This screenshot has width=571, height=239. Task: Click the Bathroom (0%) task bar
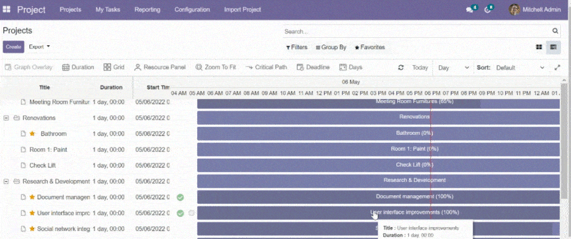378,133
